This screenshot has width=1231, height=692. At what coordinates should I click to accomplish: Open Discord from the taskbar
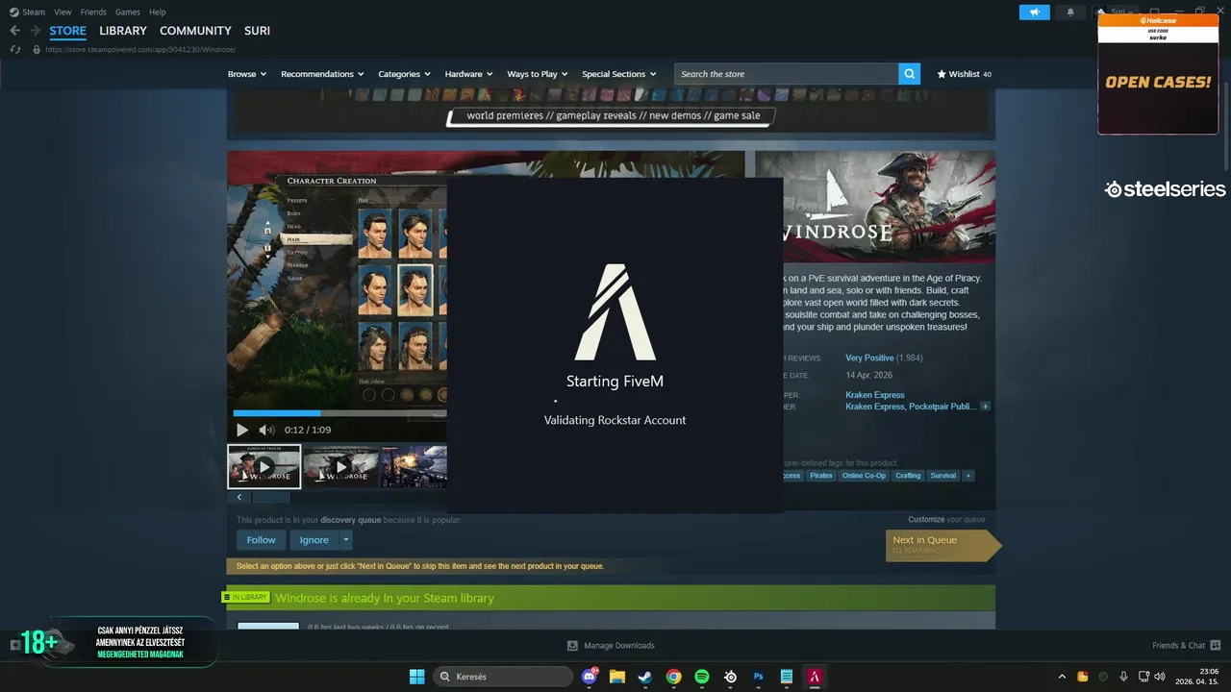[x=590, y=677]
